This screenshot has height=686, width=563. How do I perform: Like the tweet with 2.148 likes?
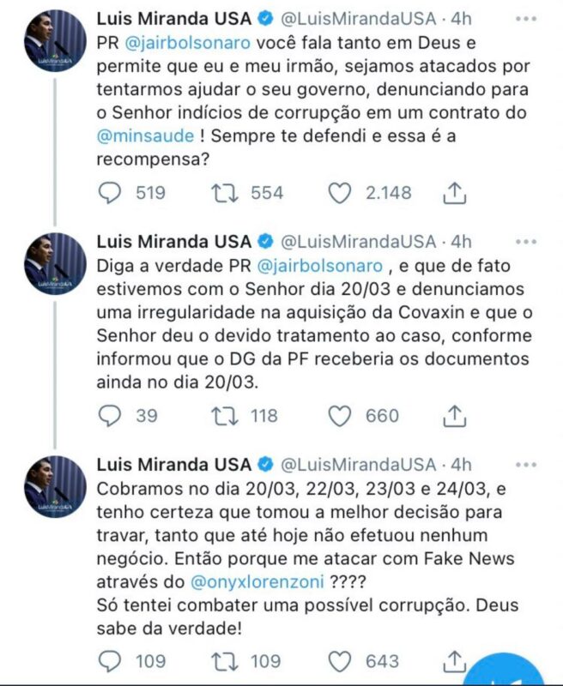(x=341, y=193)
